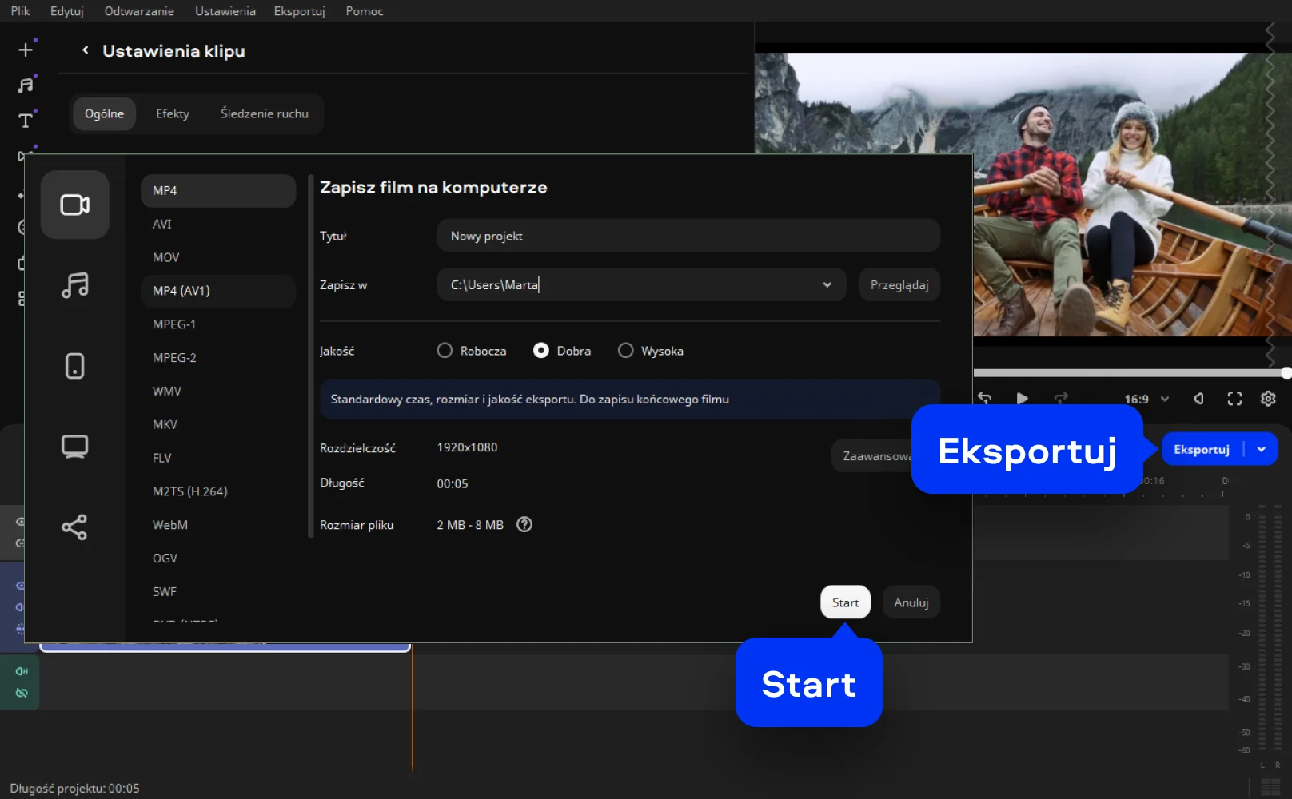Select the video export category icon
Viewport: 1292px width, 799px height.
75,205
